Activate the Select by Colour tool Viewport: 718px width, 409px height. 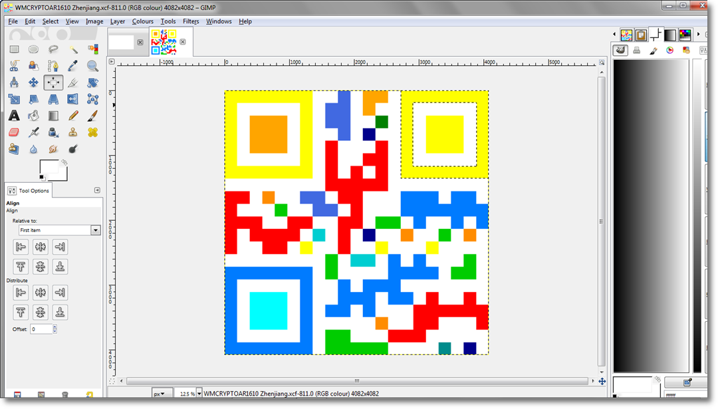(x=92, y=49)
